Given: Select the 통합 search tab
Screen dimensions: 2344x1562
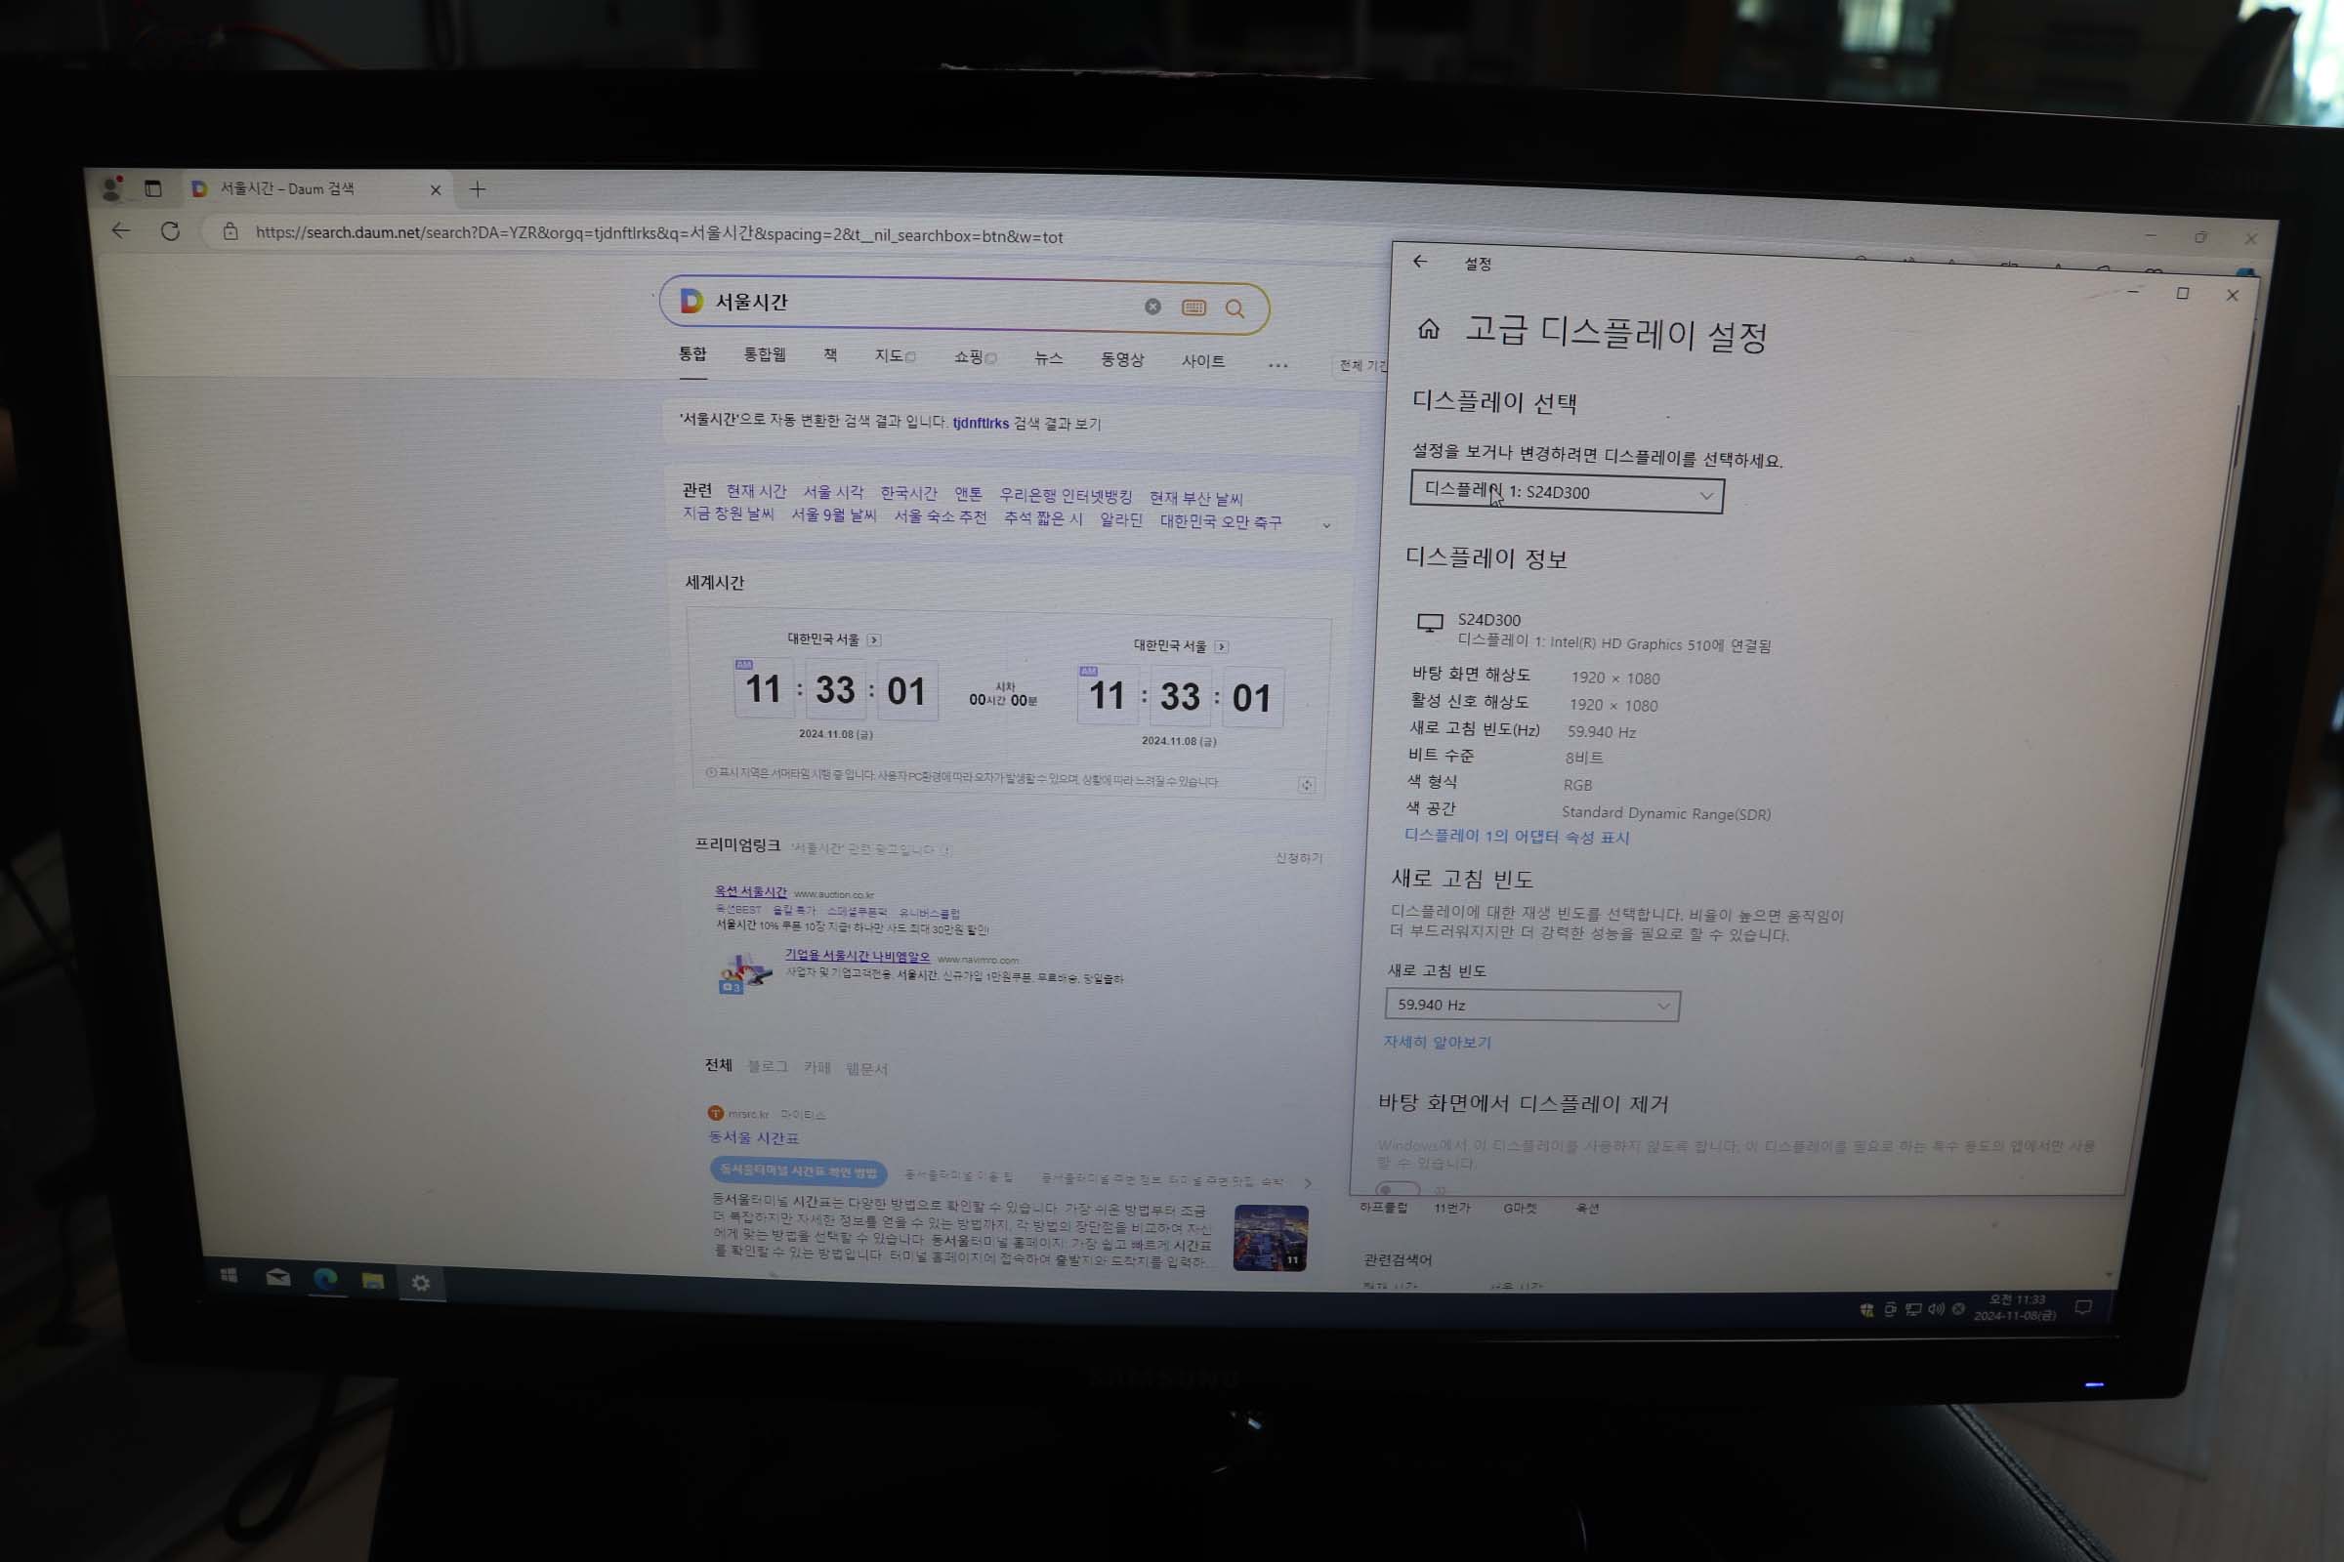Looking at the screenshot, I should 692,353.
